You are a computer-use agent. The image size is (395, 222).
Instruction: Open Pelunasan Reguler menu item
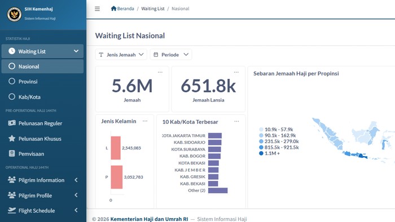click(42, 123)
